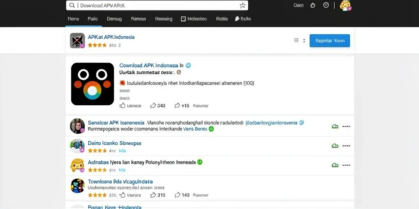Screen dimensions: 419x209
Task: Open the APKat APKIndonesia title link
Action: 111,37
